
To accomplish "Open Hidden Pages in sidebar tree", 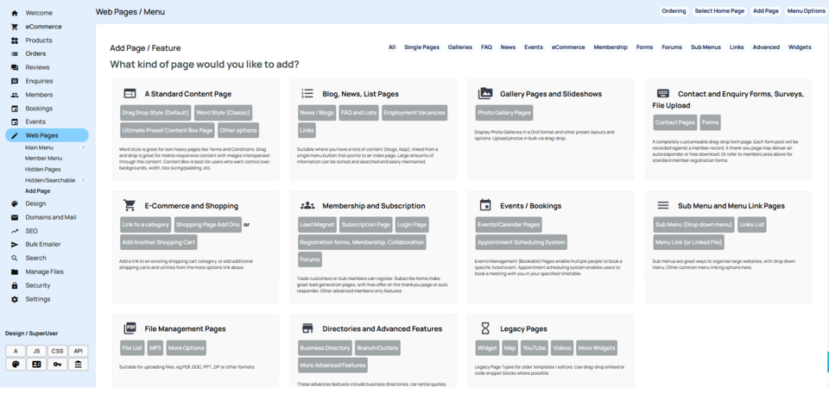I will (42, 170).
